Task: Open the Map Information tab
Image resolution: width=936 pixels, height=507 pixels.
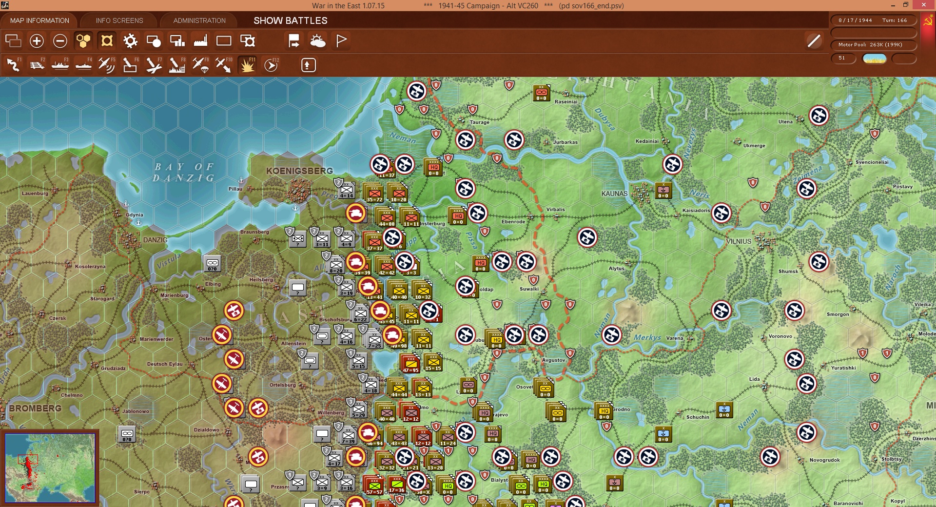Action: click(39, 20)
